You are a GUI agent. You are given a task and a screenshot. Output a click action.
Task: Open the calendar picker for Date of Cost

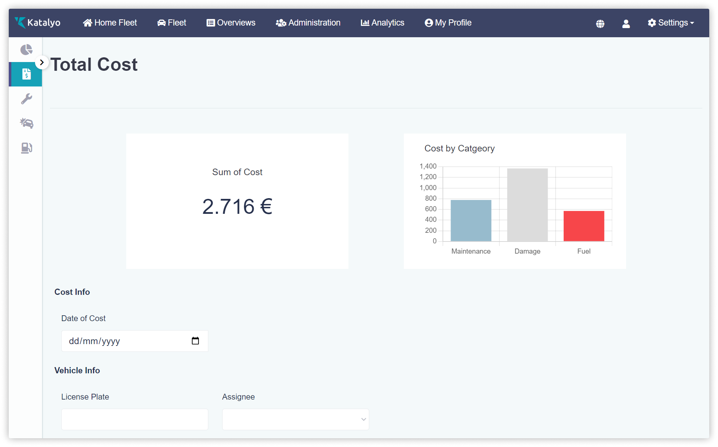195,341
